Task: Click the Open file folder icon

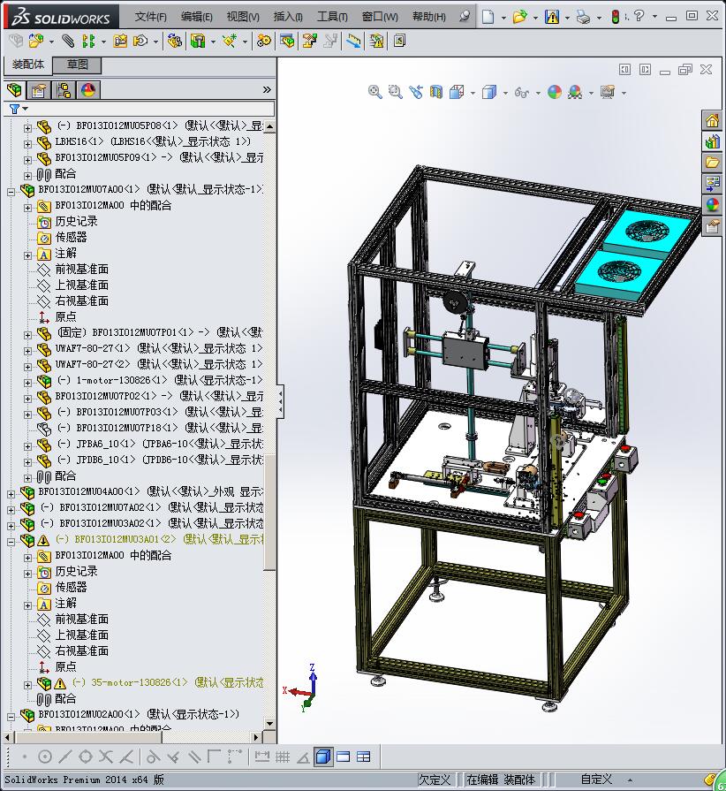Action: pos(519,17)
